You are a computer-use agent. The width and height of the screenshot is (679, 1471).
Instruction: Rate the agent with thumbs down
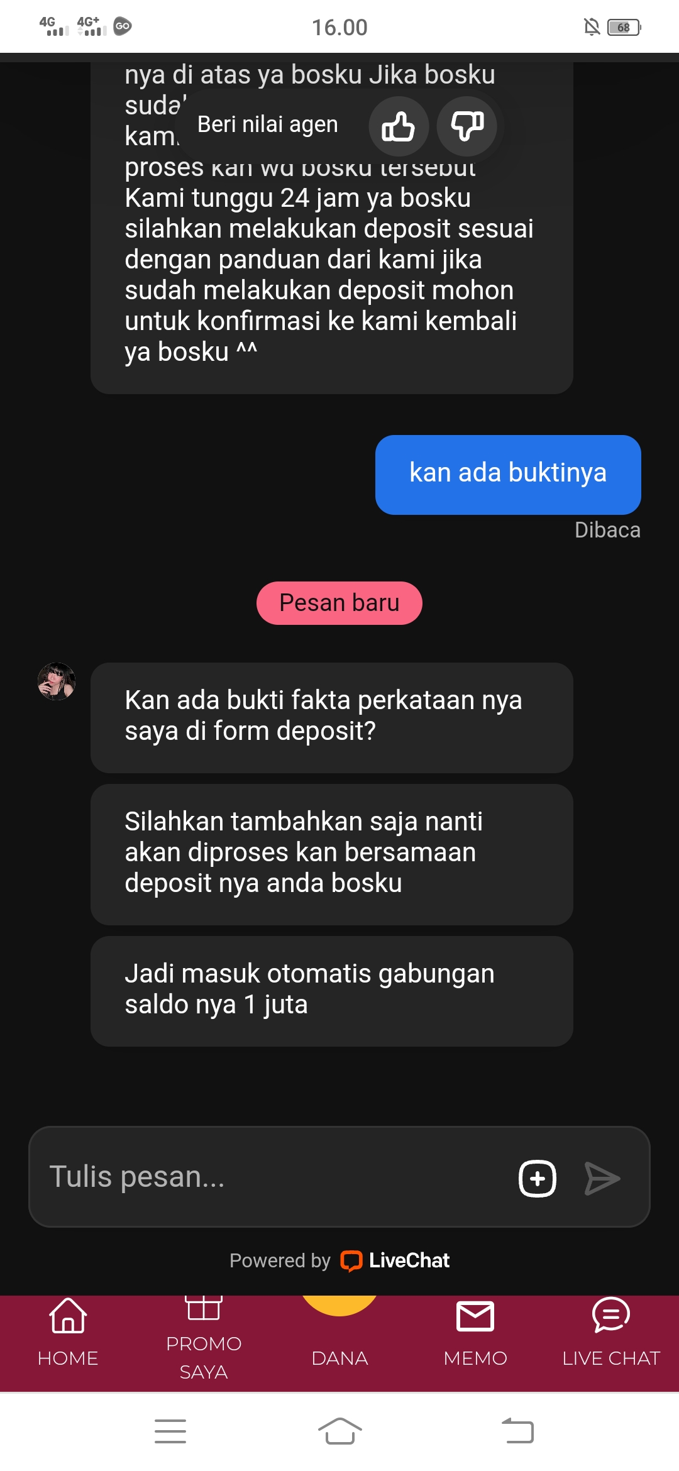(x=467, y=126)
